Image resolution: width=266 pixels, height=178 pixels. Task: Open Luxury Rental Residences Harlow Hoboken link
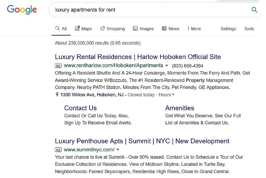click(x=138, y=57)
